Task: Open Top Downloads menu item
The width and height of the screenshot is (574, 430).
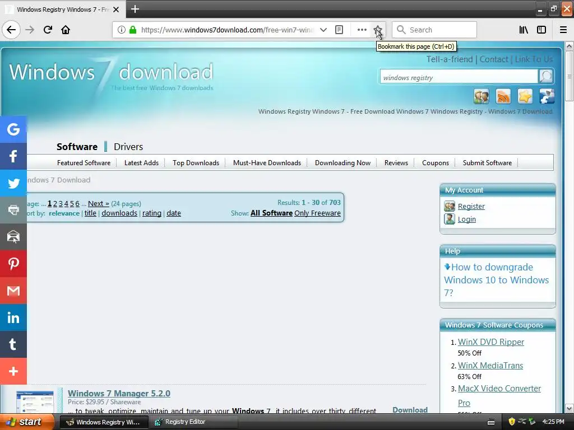Action: click(x=196, y=163)
